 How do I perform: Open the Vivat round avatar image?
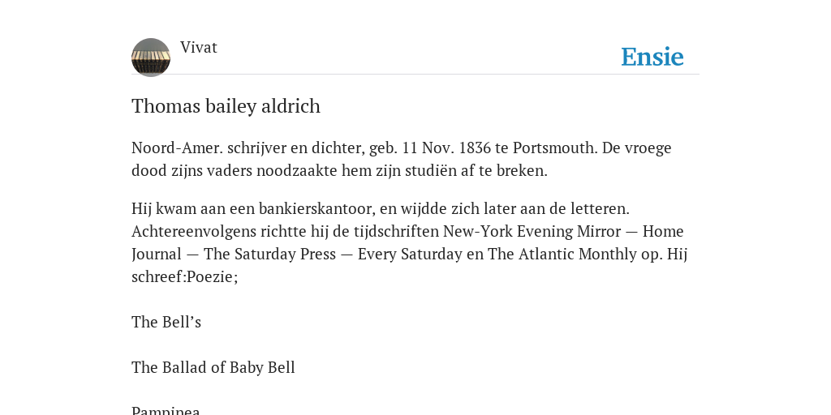(151, 58)
